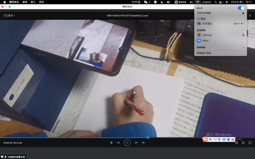Screen dimensions: 255x159
Task: Click the Do Not Disturb moon icon
Action: pos(162,2)
